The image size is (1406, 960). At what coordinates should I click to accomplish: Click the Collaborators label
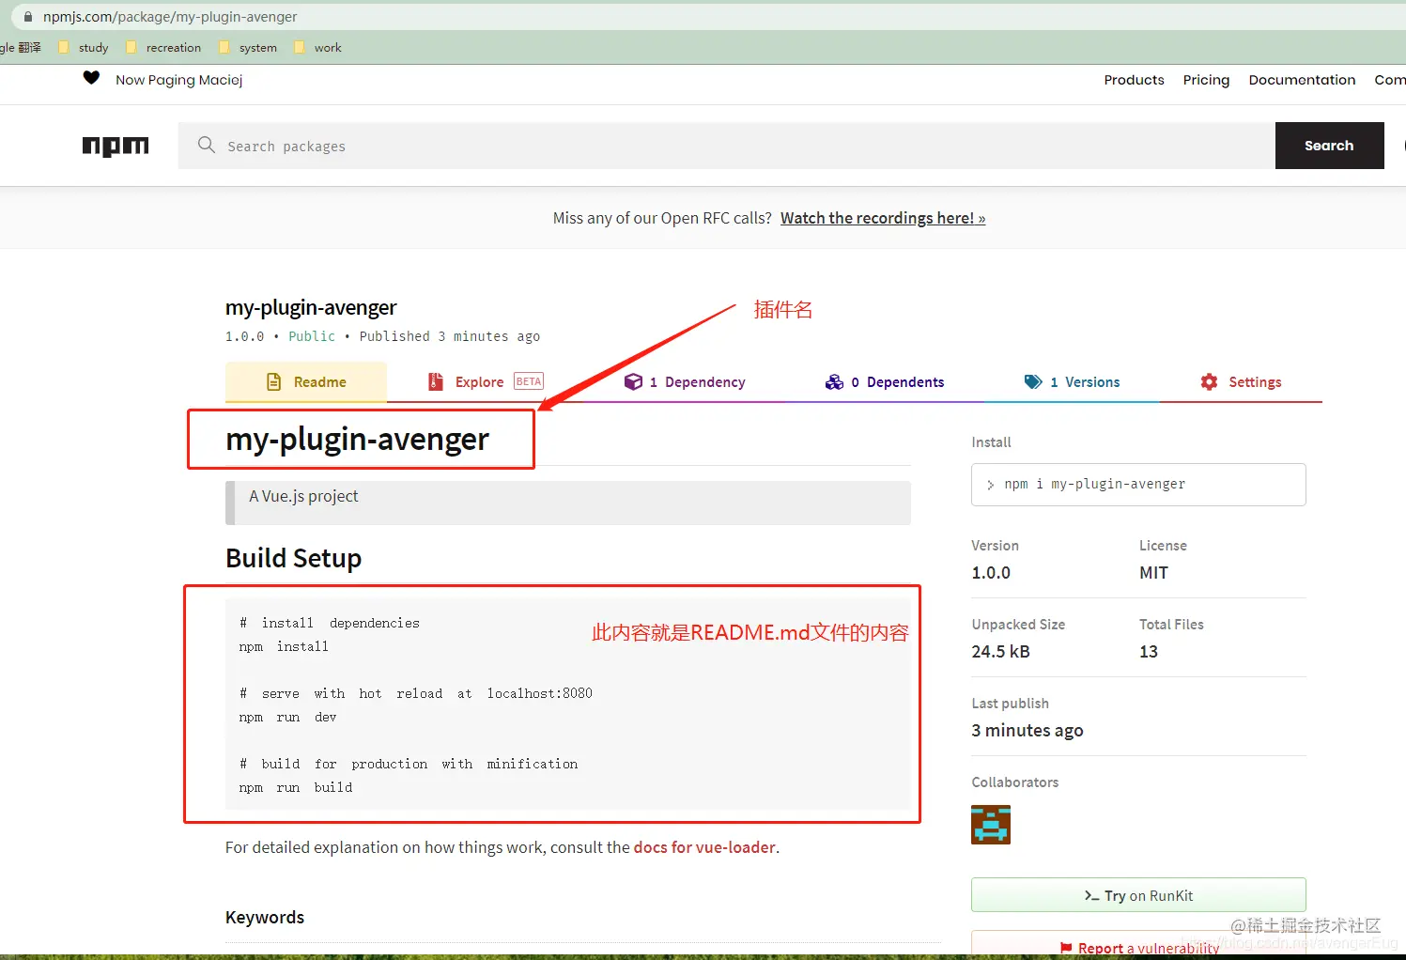tap(1014, 782)
